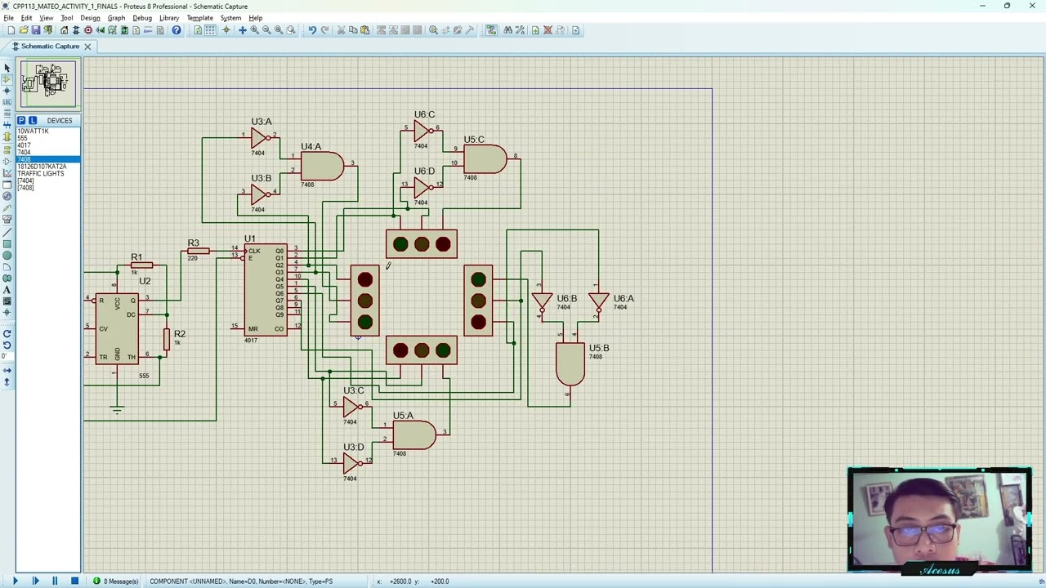The image size is (1046, 588).
Task: Stop the simulation
Action: pyautogui.click(x=74, y=581)
